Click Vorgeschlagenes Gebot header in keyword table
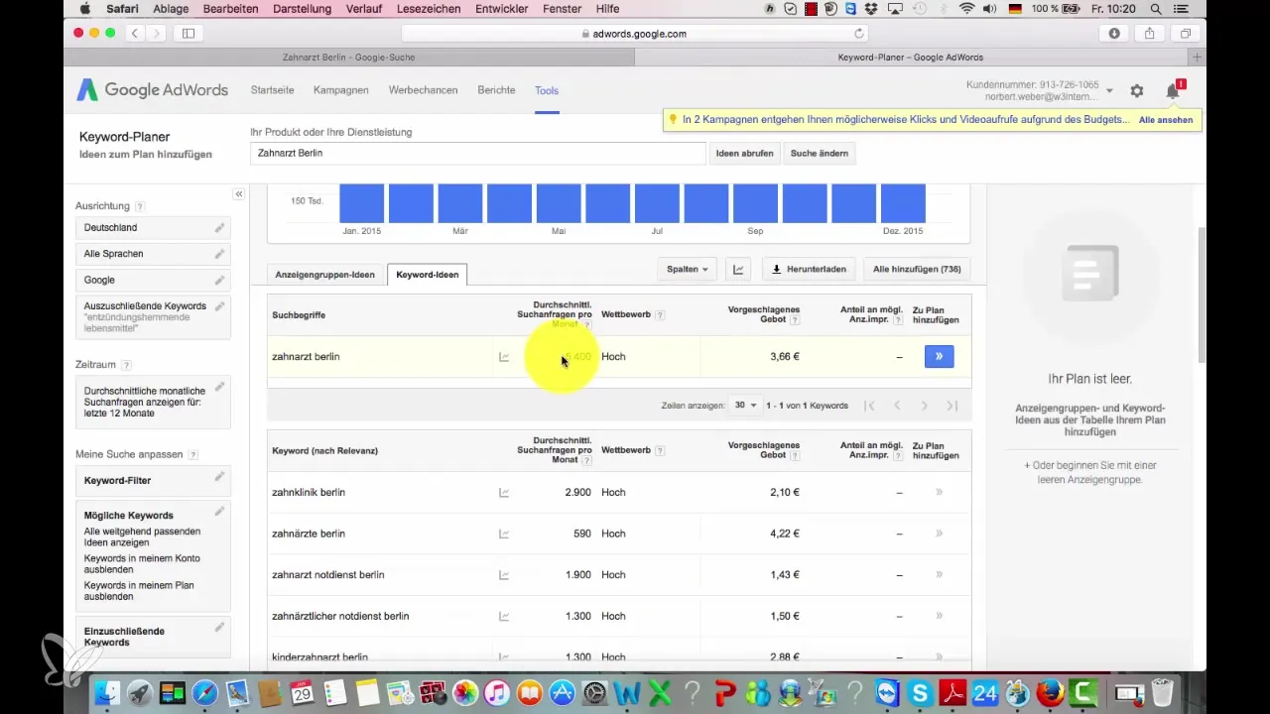The height and width of the screenshot is (714, 1270). tap(763, 450)
